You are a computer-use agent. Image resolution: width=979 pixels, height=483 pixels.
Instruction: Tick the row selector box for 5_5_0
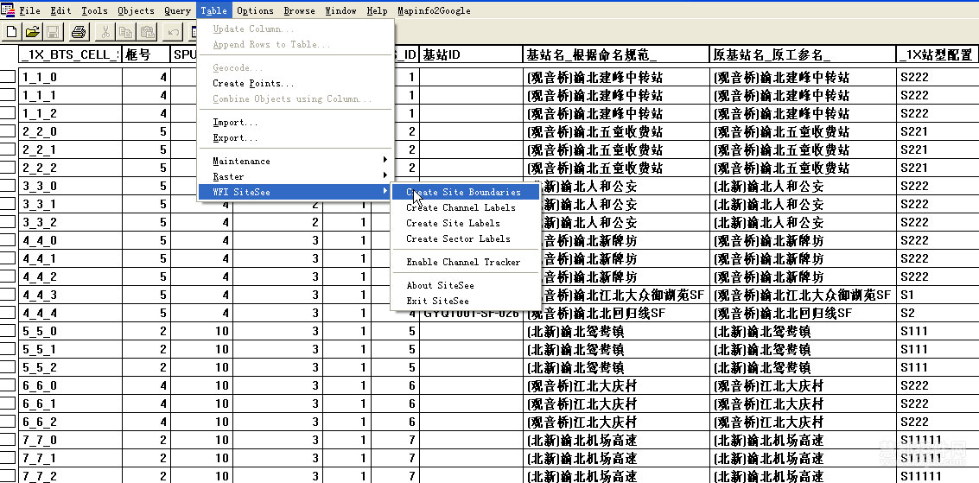[x=8, y=331]
